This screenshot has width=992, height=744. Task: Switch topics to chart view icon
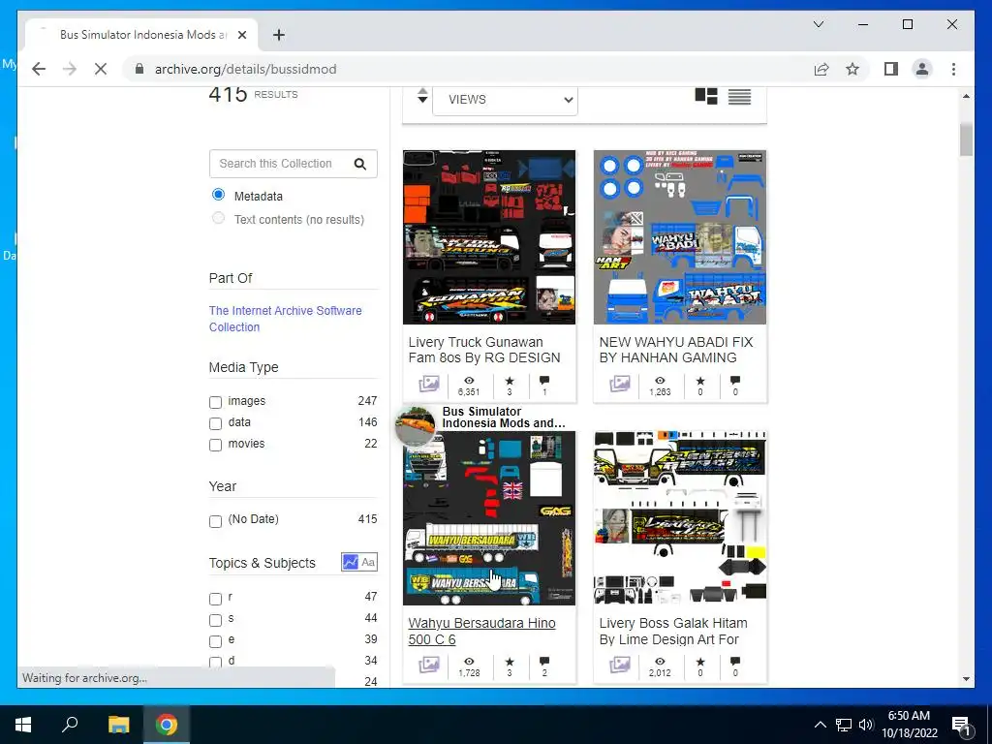[351, 562]
